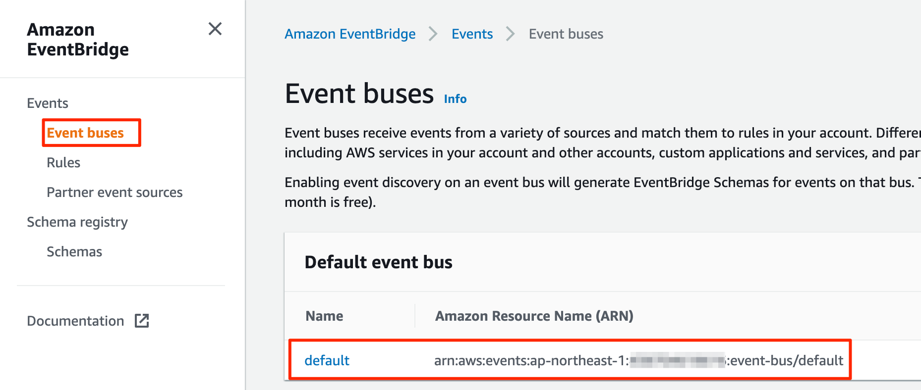921x390 pixels.
Task: Close the Amazon EventBridge side panel
Action: tap(215, 29)
